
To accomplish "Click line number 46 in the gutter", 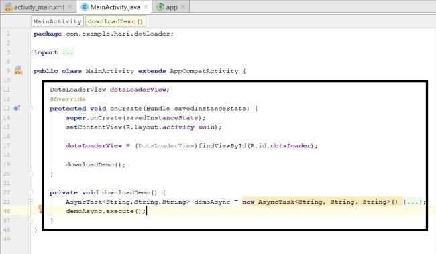I will coord(7,211).
